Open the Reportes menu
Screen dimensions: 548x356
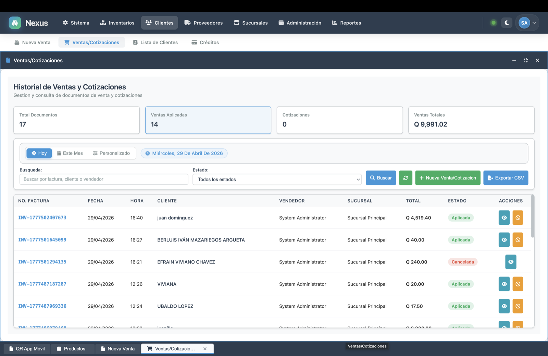coord(347,23)
